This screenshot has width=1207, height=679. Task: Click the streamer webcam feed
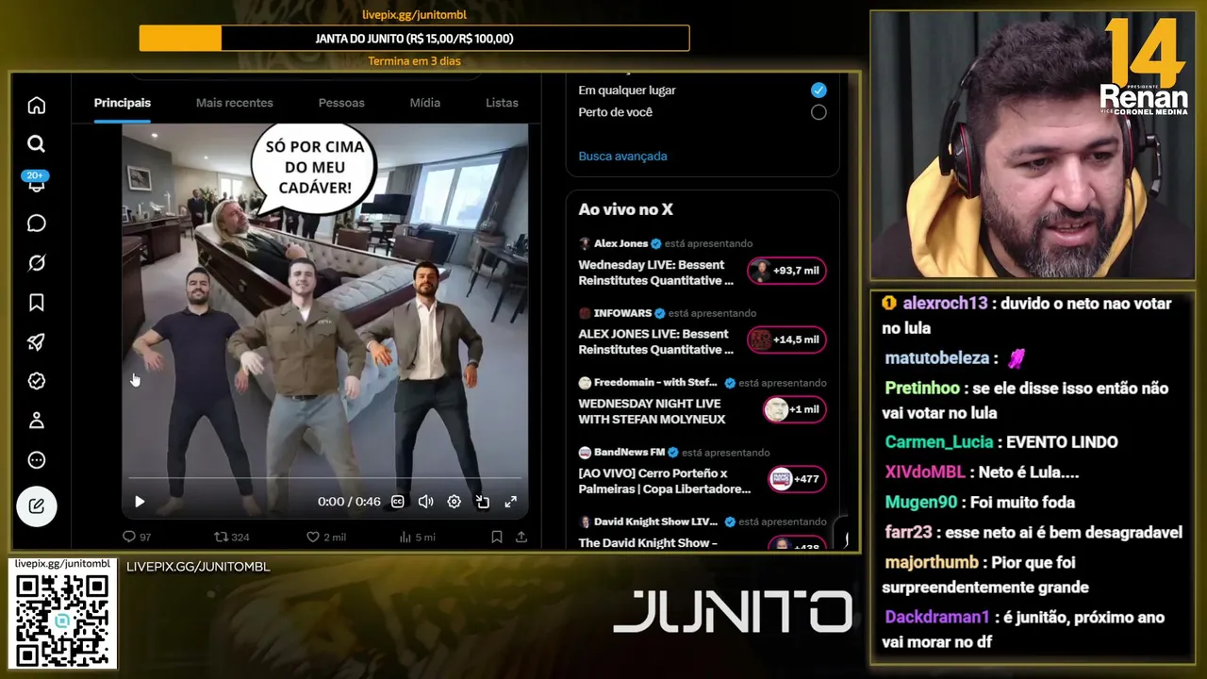[x=1033, y=146]
